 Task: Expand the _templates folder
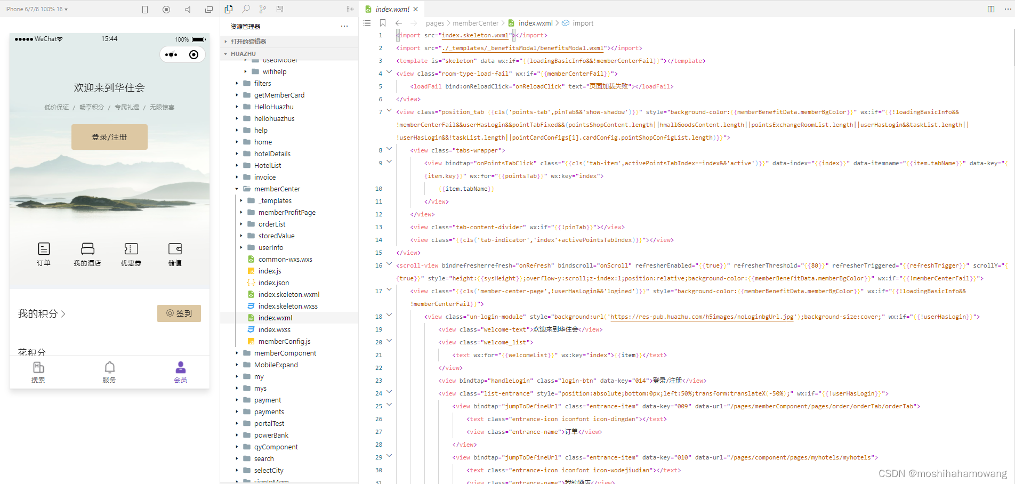coord(289,200)
